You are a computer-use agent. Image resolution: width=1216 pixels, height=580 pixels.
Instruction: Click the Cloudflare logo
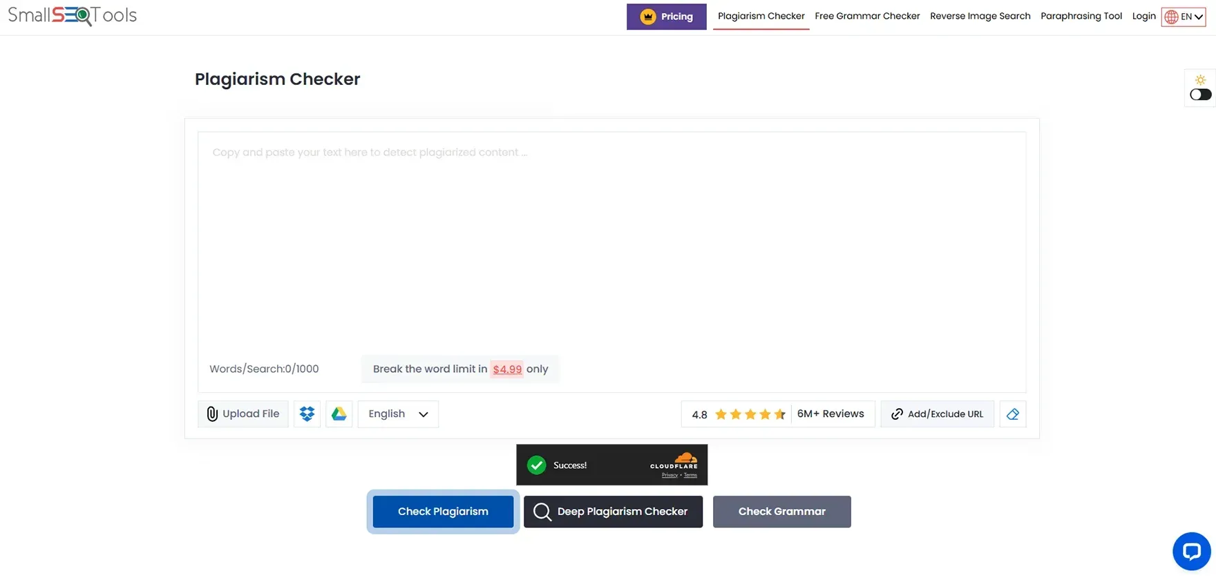point(674,461)
